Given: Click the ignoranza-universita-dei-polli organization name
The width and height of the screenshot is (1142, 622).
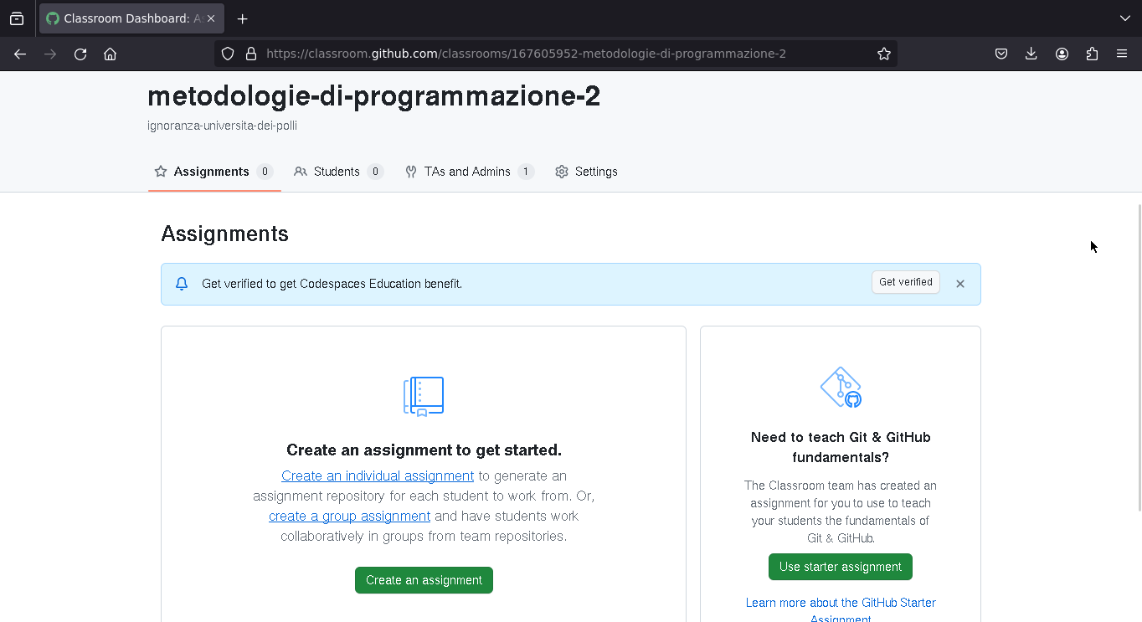Looking at the screenshot, I should tap(222, 126).
